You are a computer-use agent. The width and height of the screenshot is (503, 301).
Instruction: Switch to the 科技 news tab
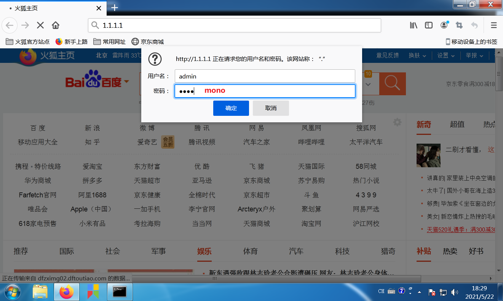pos(342,251)
